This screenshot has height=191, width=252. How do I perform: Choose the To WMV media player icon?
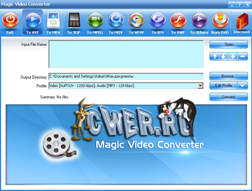(137, 20)
